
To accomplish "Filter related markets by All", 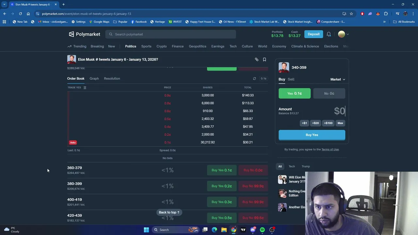I will point(280,166).
